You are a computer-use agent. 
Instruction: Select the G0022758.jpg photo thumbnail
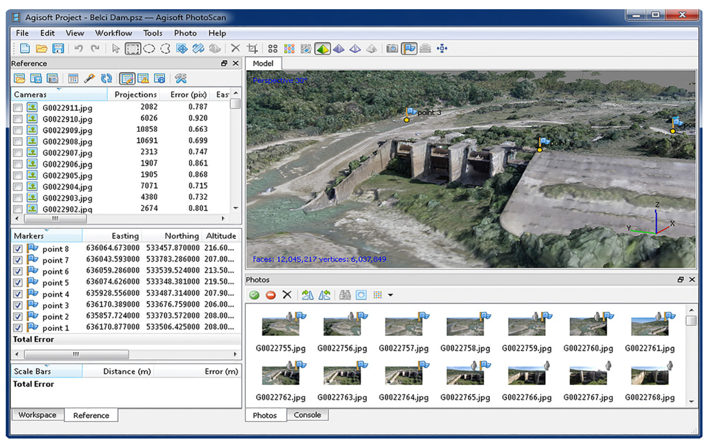(x=465, y=326)
